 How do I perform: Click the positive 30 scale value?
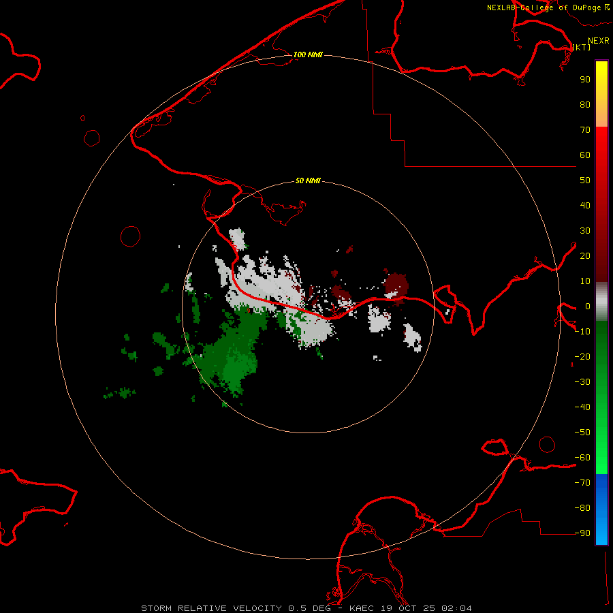click(x=585, y=231)
